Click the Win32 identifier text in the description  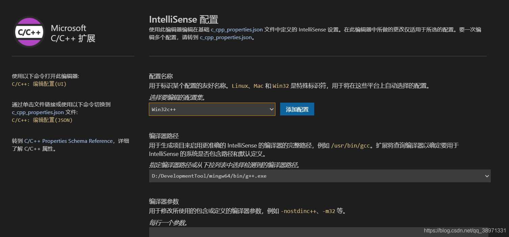pyautogui.click(x=281, y=86)
